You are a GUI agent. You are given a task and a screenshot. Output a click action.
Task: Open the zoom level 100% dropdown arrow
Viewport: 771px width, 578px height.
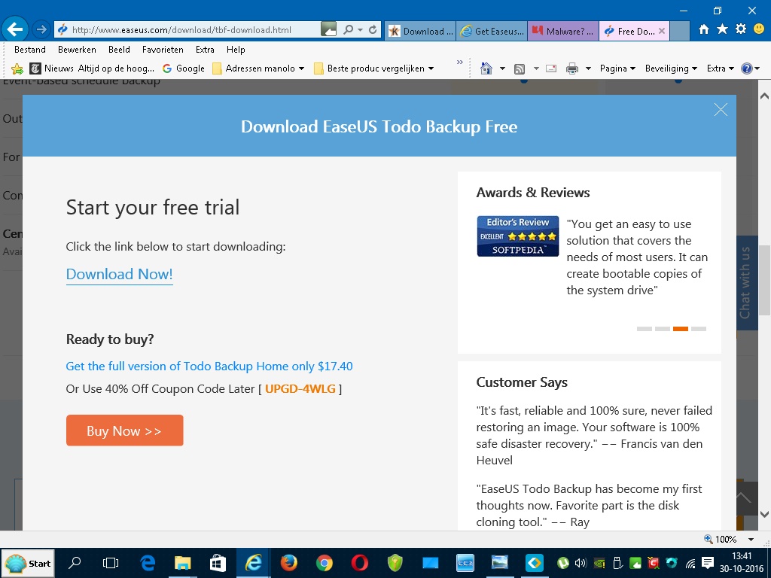(751, 539)
